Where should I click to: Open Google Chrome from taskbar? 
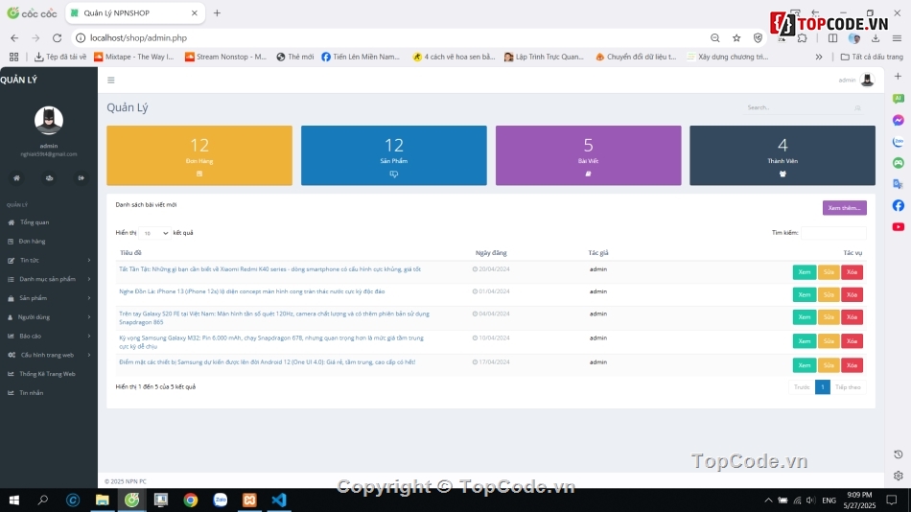(191, 500)
